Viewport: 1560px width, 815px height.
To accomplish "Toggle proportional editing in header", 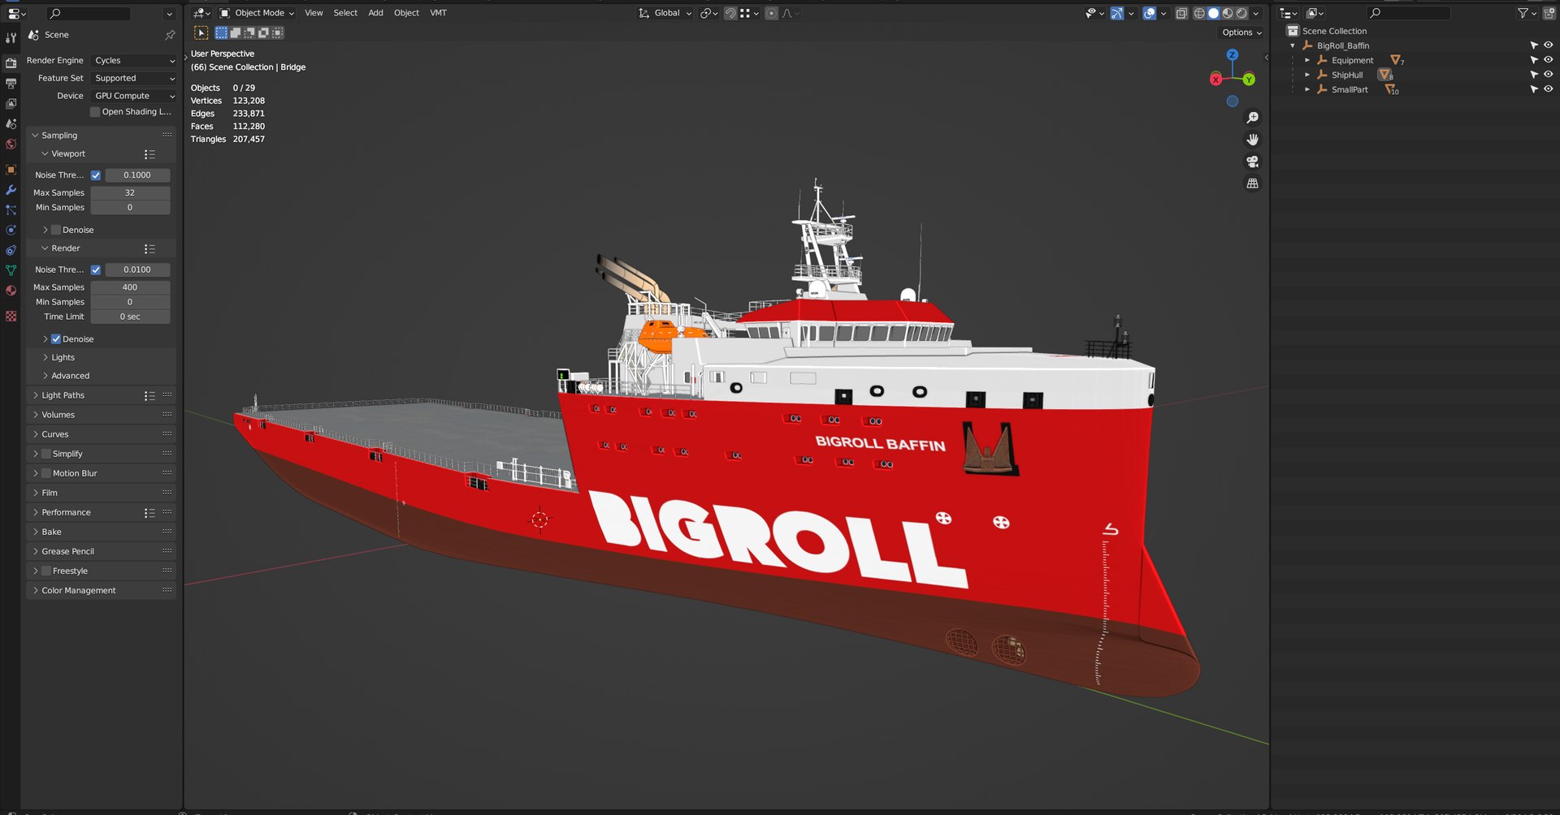I will (x=772, y=13).
